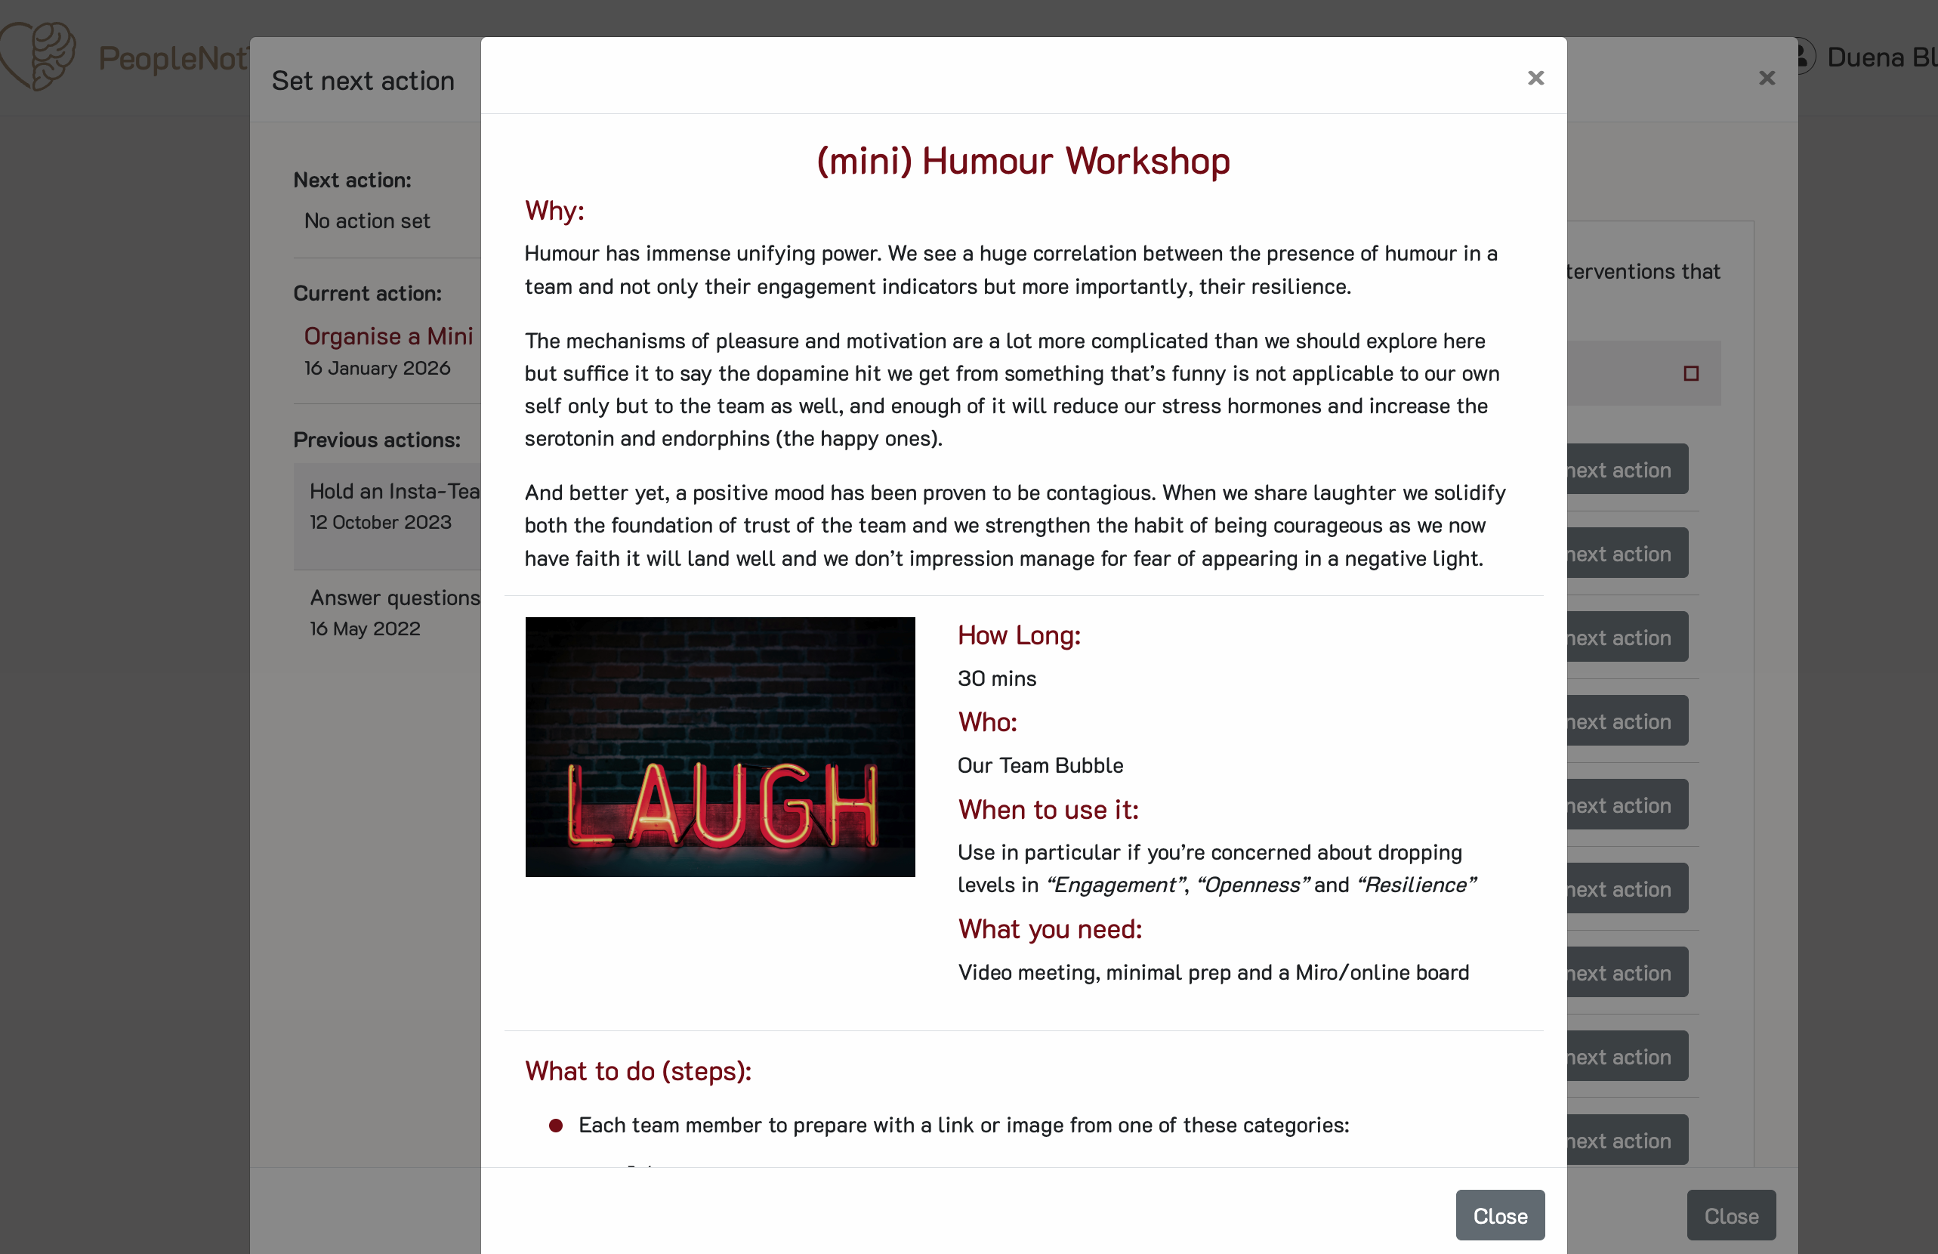Open the 'Answer questions' previous action entry
This screenshot has width=1938, height=1254.
[x=395, y=597]
